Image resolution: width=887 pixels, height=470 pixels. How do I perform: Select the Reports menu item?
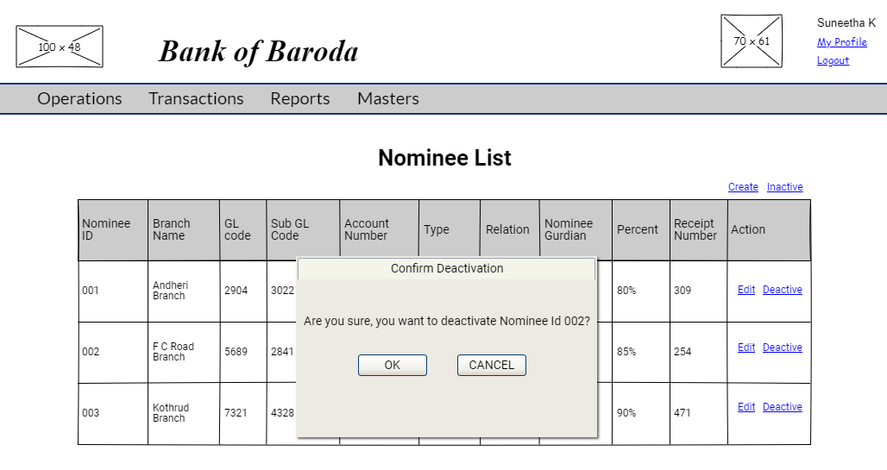point(299,99)
